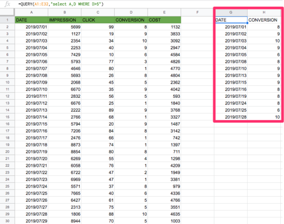Screen dimensions: 284x224
Task: Click cell with click count 77
Action: [98, 61]
